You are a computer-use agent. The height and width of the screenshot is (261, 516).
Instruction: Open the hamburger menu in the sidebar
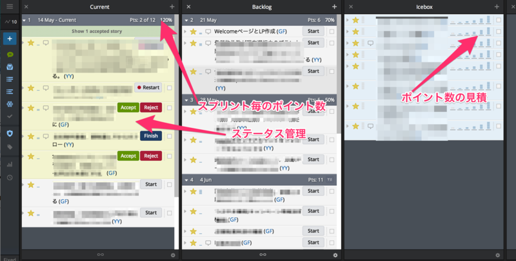[x=10, y=6]
